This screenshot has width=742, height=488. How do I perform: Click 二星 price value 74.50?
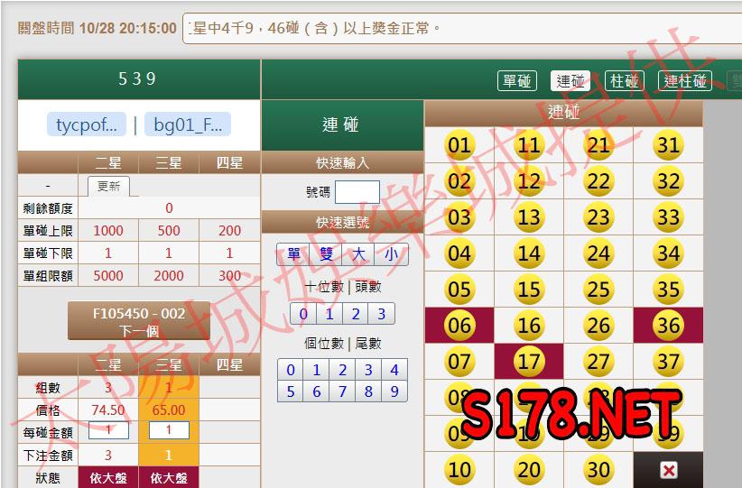tap(108, 410)
